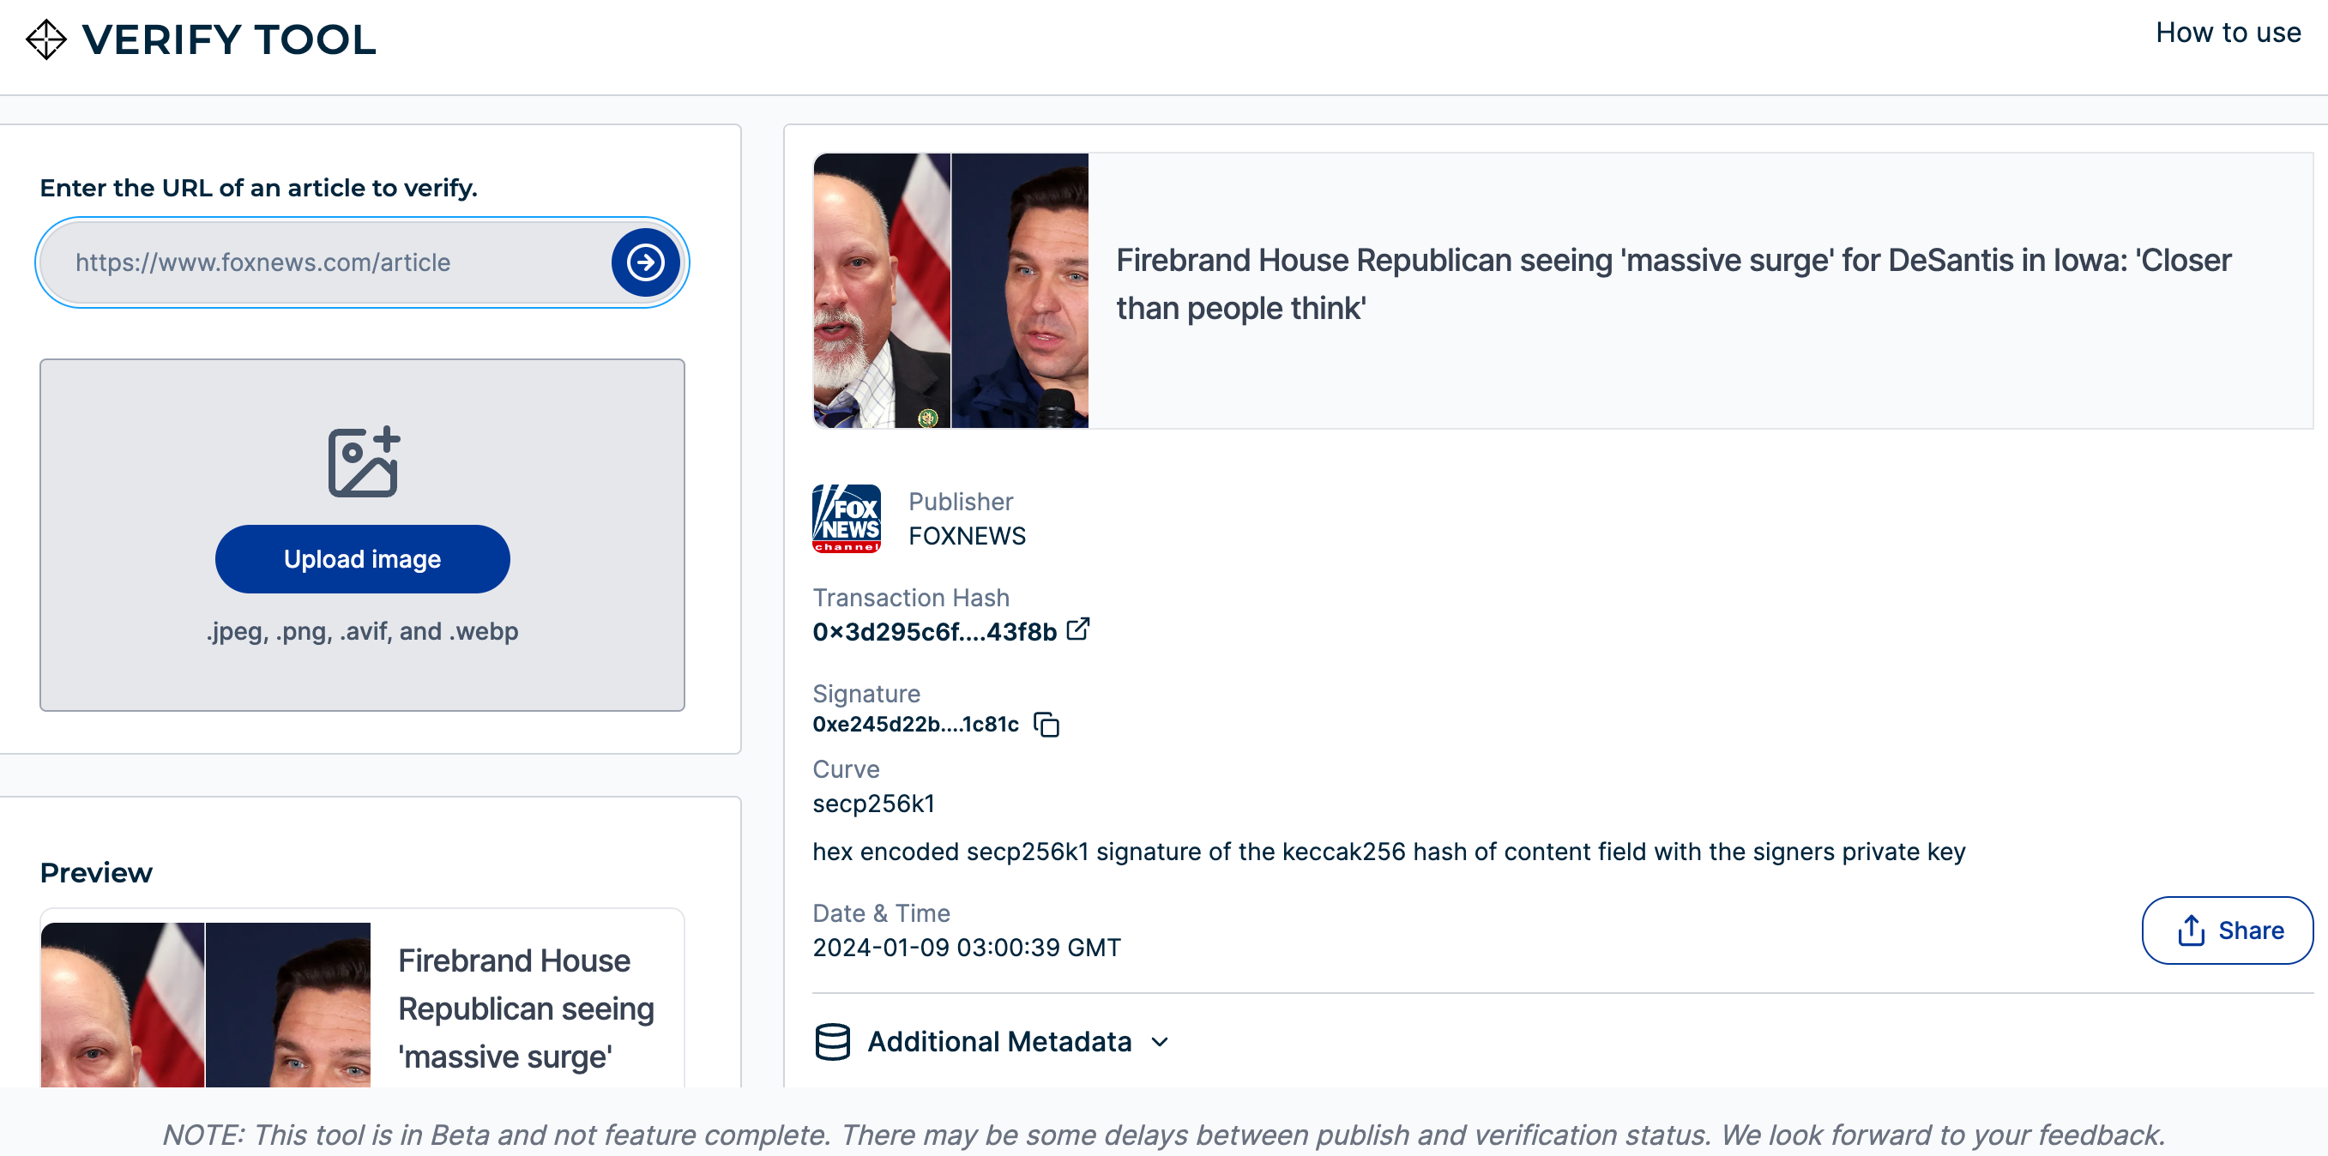Open transaction hash external link icon
The height and width of the screenshot is (1156, 2328).
tap(1078, 630)
